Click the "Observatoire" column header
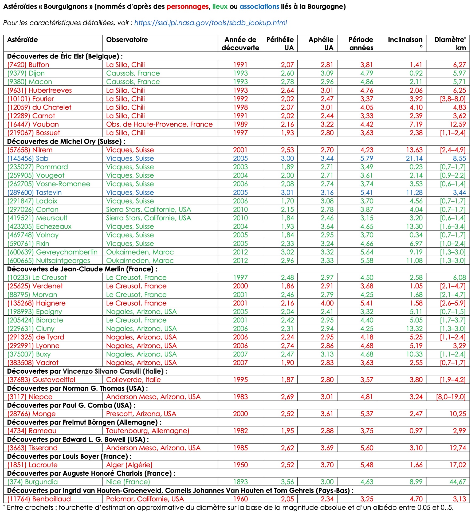475x513 pixels. (127, 40)
